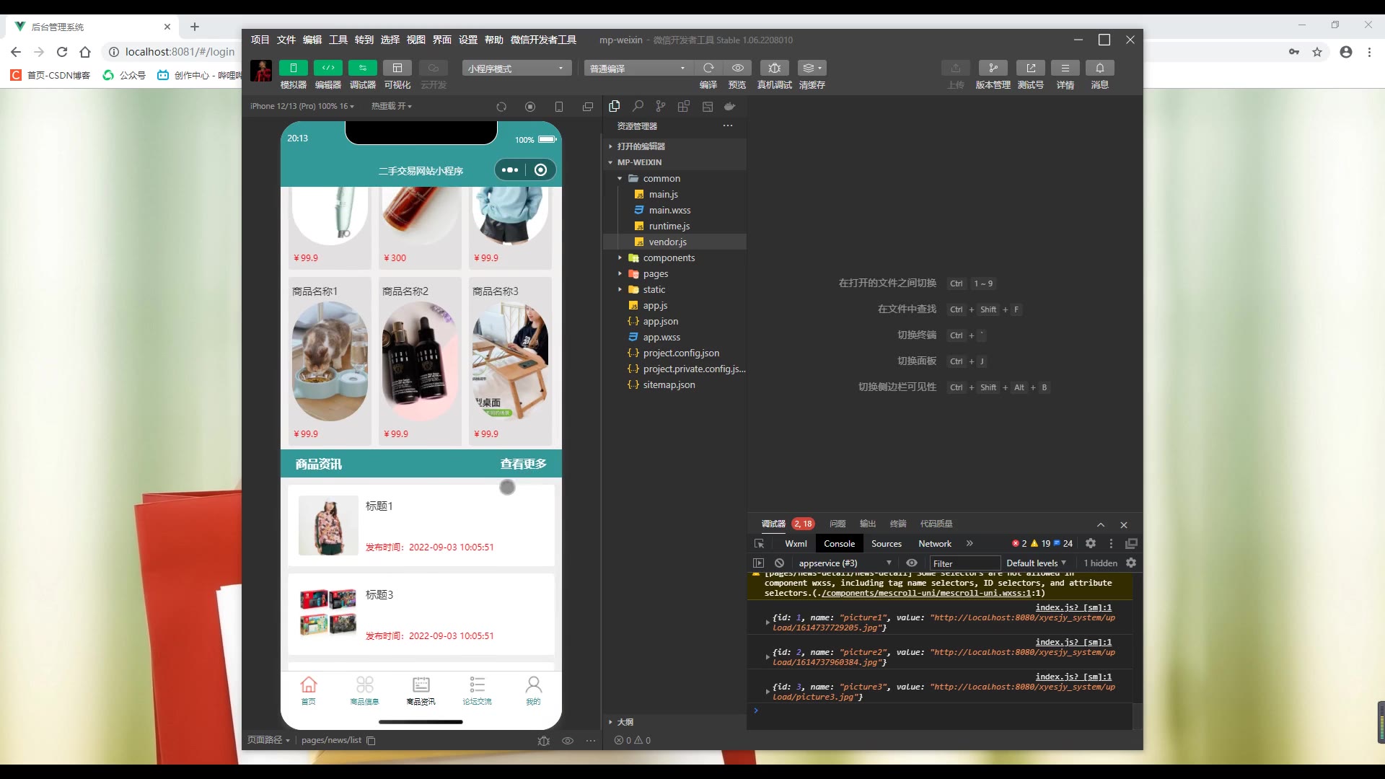Toggle the debugger (调试器) panel button
The height and width of the screenshot is (779, 1385).
pyautogui.click(x=362, y=68)
